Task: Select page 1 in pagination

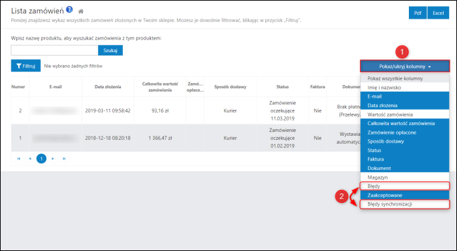Action: (41, 159)
